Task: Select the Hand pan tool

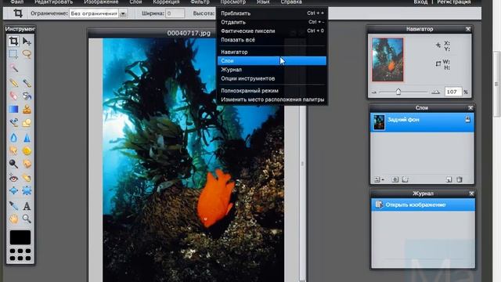Action: 13,219
